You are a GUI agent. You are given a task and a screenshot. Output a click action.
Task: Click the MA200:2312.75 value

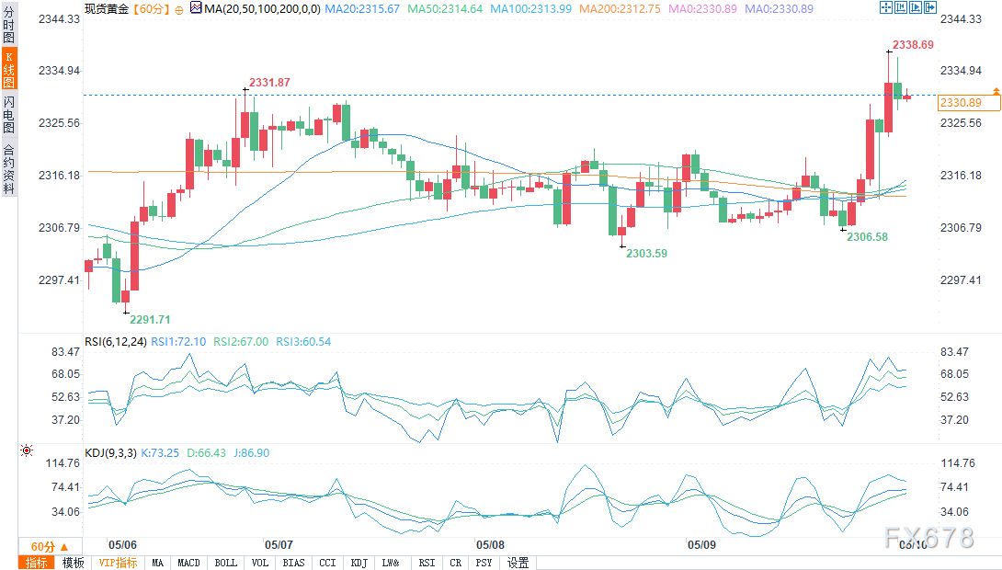pyautogui.click(x=620, y=9)
